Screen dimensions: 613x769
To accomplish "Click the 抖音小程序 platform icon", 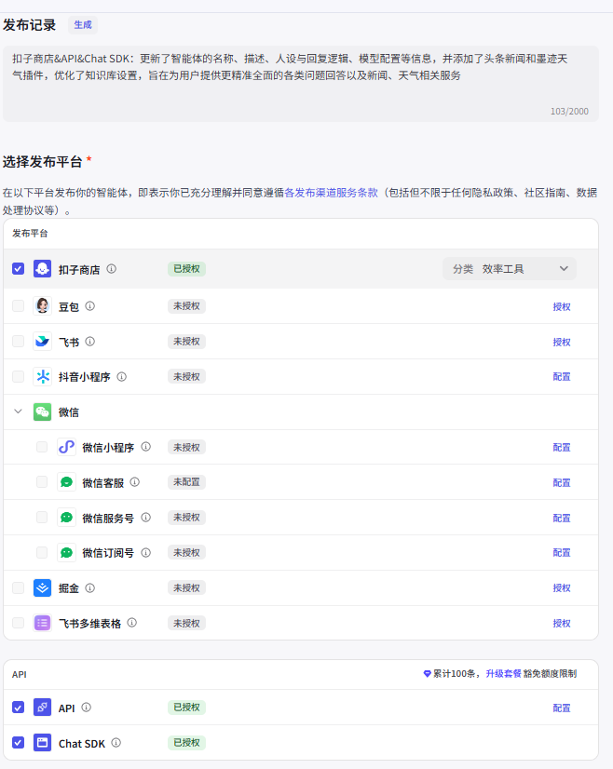I will pos(42,377).
